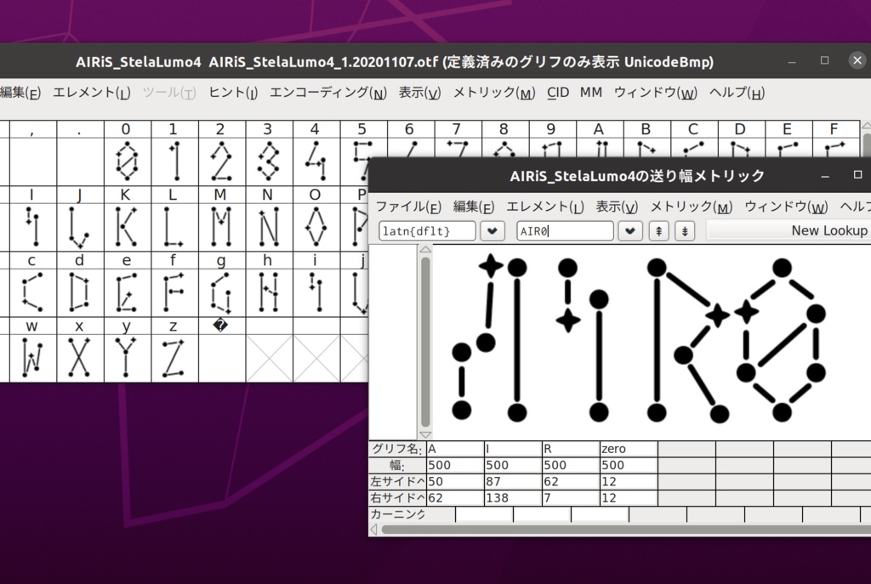This screenshot has width=871, height=584.
Task: Edit left side bearing value 62
Action: pyautogui.click(x=571, y=481)
